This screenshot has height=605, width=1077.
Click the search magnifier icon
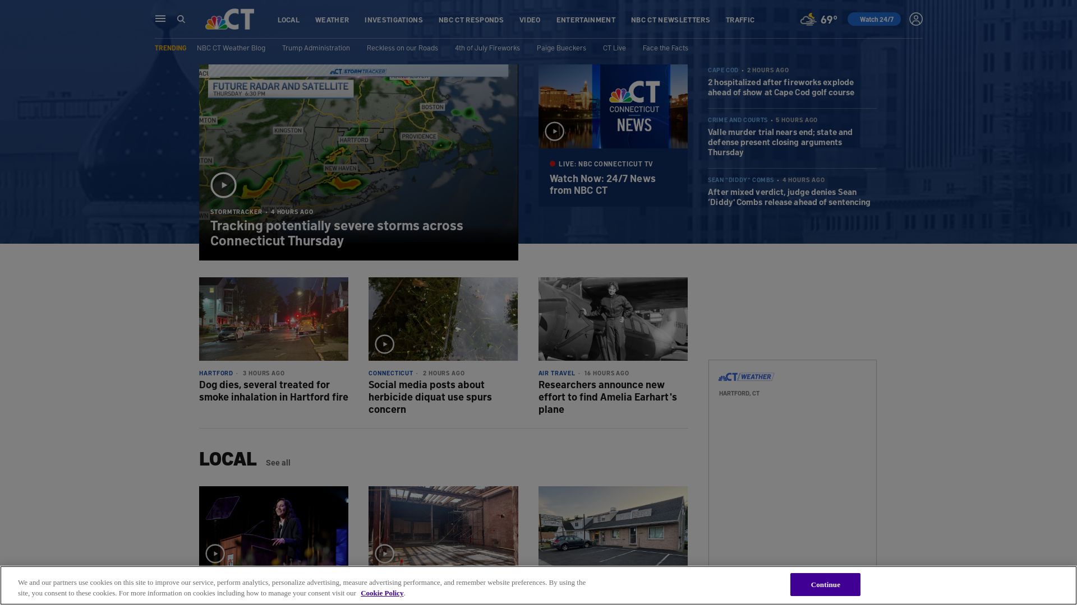pos(181,19)
